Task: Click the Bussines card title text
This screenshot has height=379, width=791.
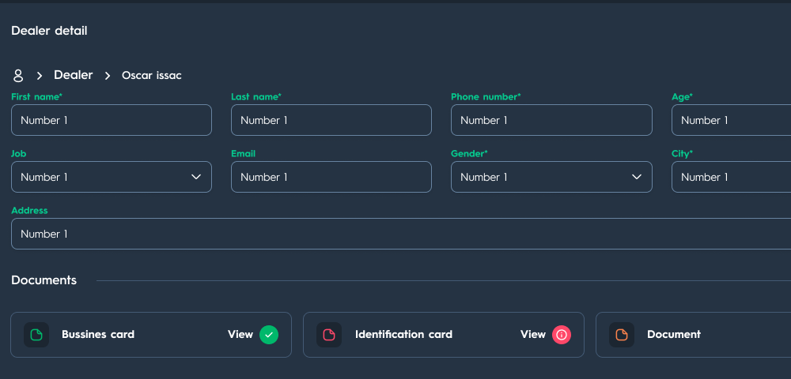Action: coord(98,334)
